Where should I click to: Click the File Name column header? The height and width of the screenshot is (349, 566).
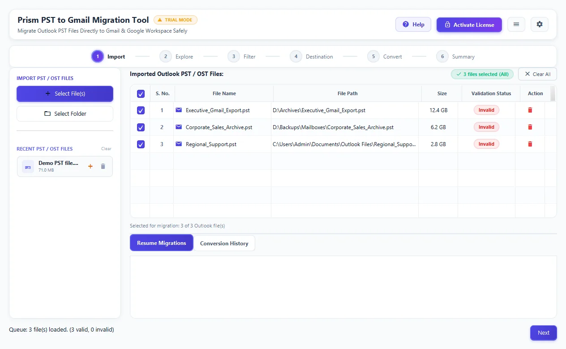pyautogui.click(x=224, y=94)
